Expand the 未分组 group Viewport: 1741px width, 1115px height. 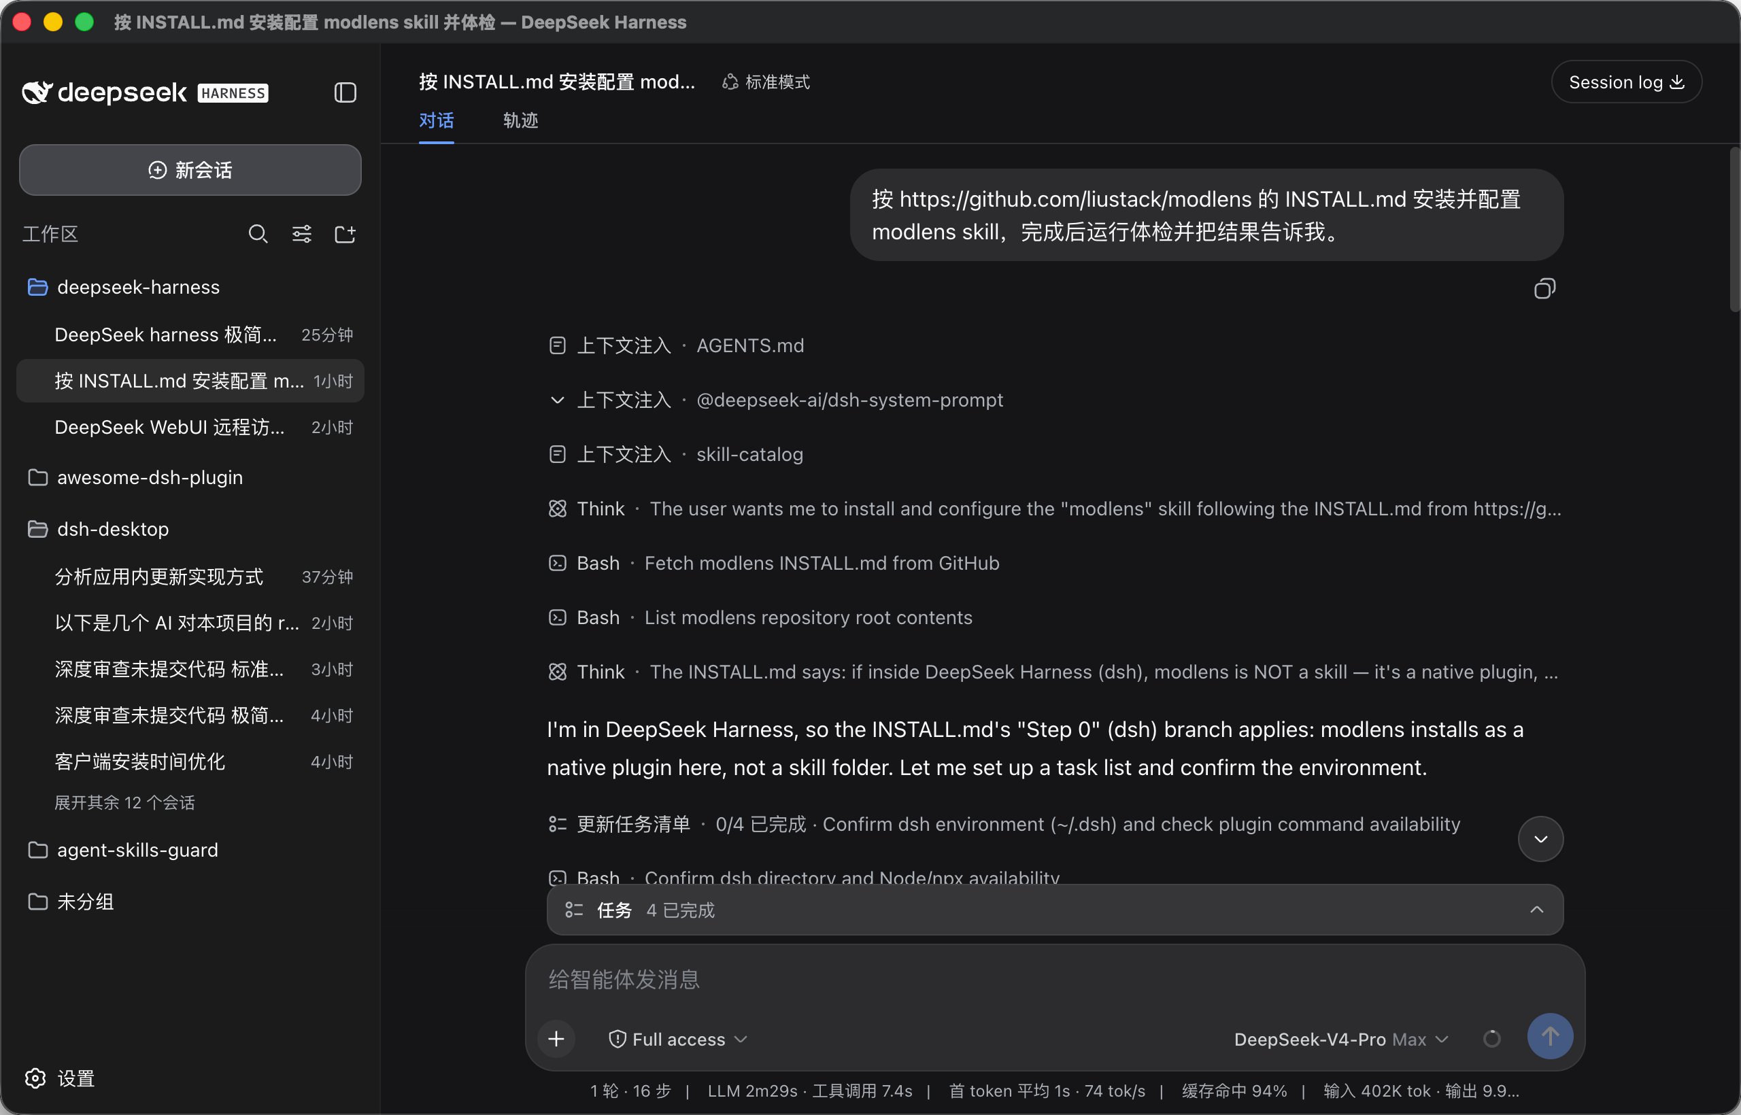tap(190, 902)
